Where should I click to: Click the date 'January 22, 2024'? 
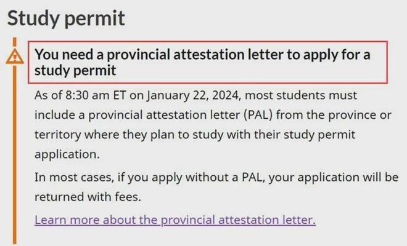(x=179, y=97)
